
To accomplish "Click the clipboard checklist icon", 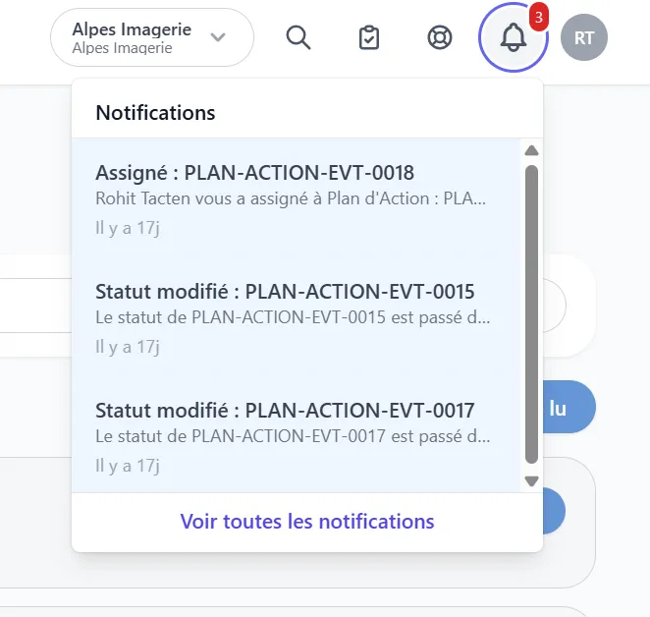I will pyautogui.click(x=368, y=37).
